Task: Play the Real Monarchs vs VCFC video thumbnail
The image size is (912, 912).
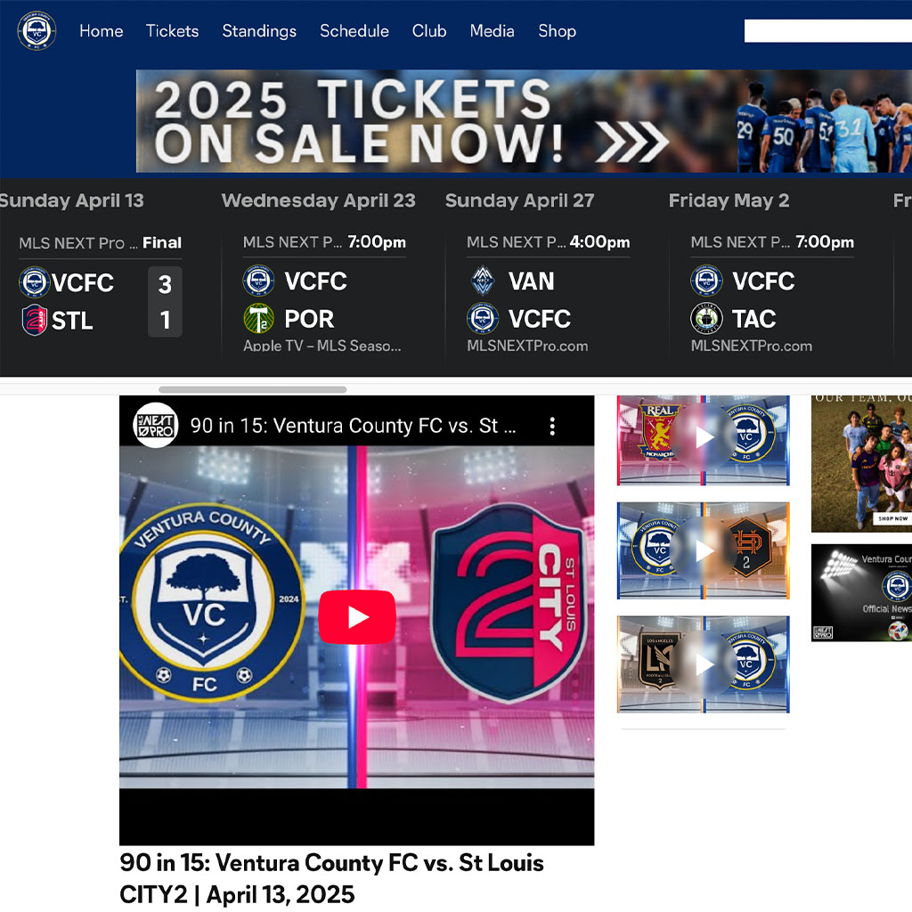Action: [704, 440]
